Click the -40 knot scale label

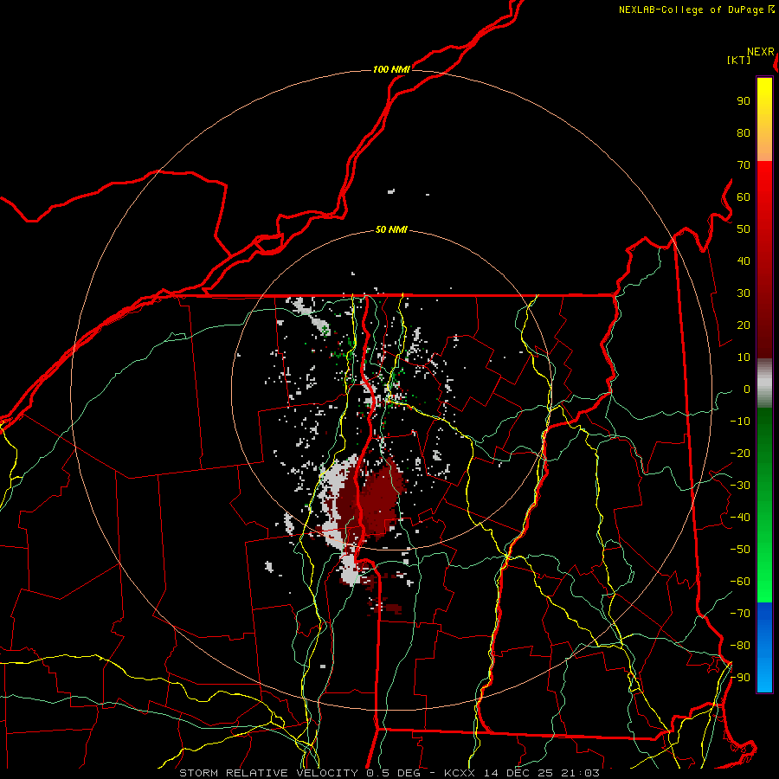tap(740, 518)
